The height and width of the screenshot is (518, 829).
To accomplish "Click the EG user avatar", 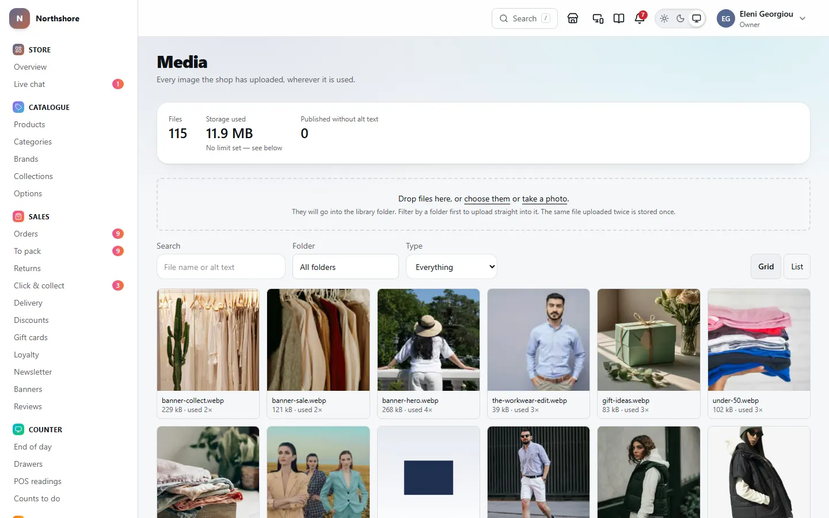I will [x=726, y=18].
